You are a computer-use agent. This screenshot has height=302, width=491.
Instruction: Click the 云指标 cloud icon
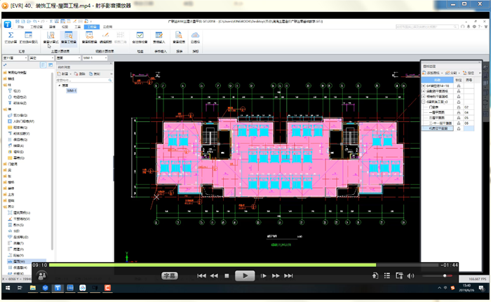(195, 35)
